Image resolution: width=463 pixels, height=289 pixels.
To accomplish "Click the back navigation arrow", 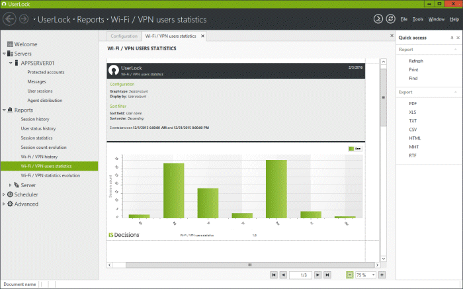I will click(x=9, y=19).
